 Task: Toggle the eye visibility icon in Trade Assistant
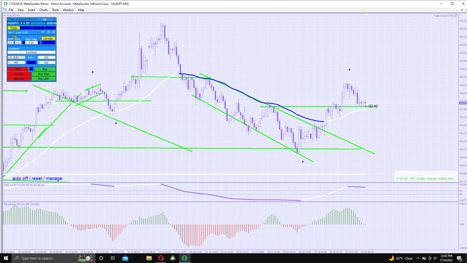pos(43,32)
